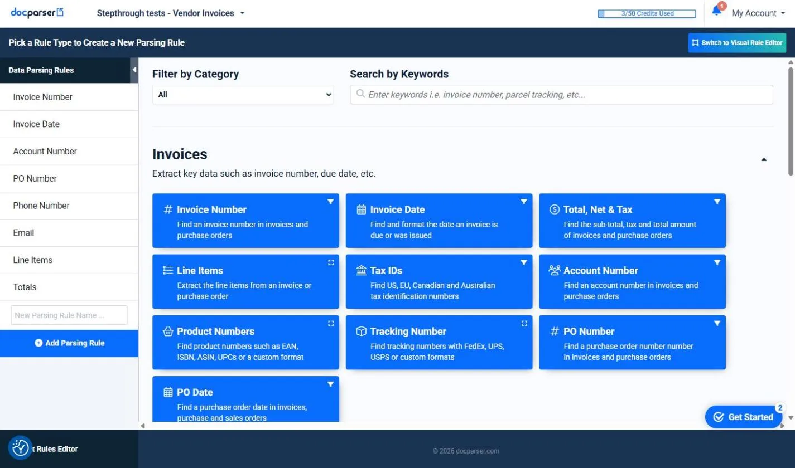The height and width of the screenshot is (468, 795).
Task: Focus the Search by Keywords field
Action: [561, 95]
